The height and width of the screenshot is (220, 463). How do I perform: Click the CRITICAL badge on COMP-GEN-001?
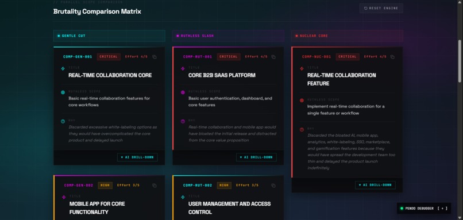109,57
